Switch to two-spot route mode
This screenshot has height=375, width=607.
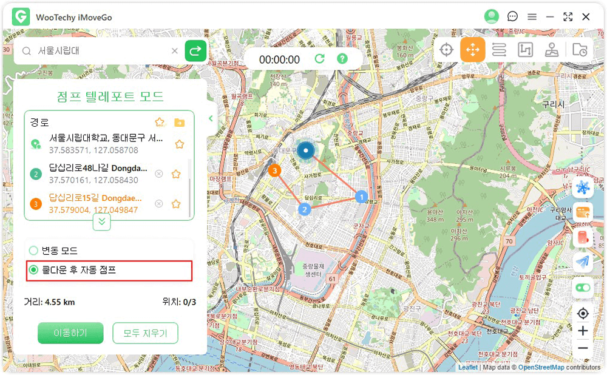[x=499, y=50]
